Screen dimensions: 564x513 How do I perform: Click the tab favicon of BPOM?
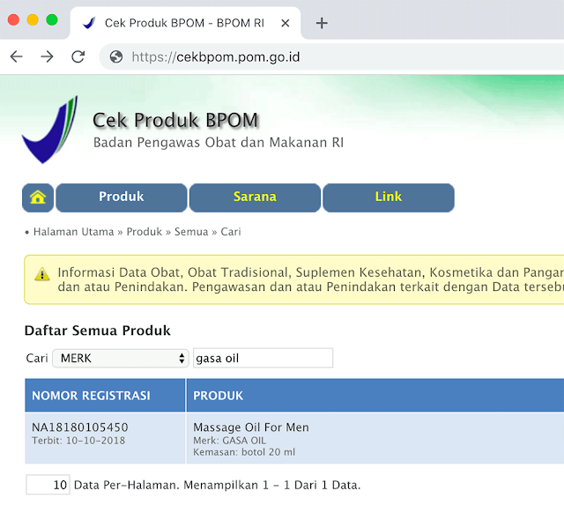click(89, 23)
